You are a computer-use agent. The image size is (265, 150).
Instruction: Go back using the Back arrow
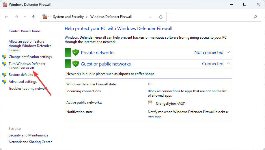click(6, 17)
